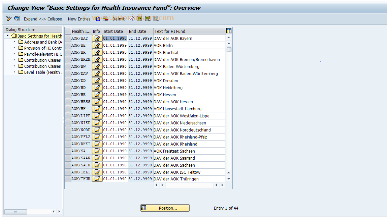Click Delimit button
This screenshot has height=217, width=387.
(x=119, y=19)
